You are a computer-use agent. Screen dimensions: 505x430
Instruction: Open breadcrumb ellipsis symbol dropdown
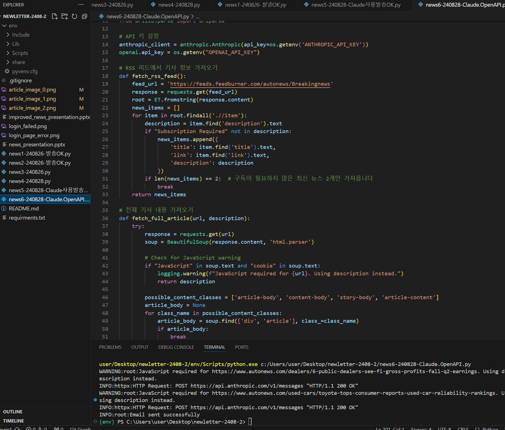pyautogui.click(x=198, y=16)
